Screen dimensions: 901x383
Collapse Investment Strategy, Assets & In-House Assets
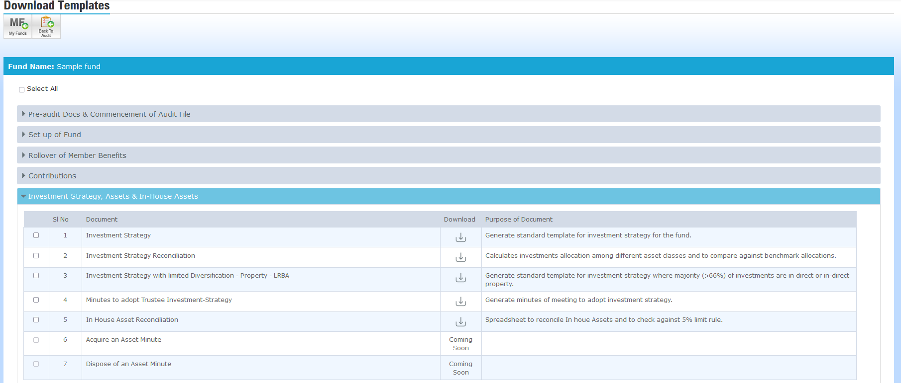coord(113,196)
